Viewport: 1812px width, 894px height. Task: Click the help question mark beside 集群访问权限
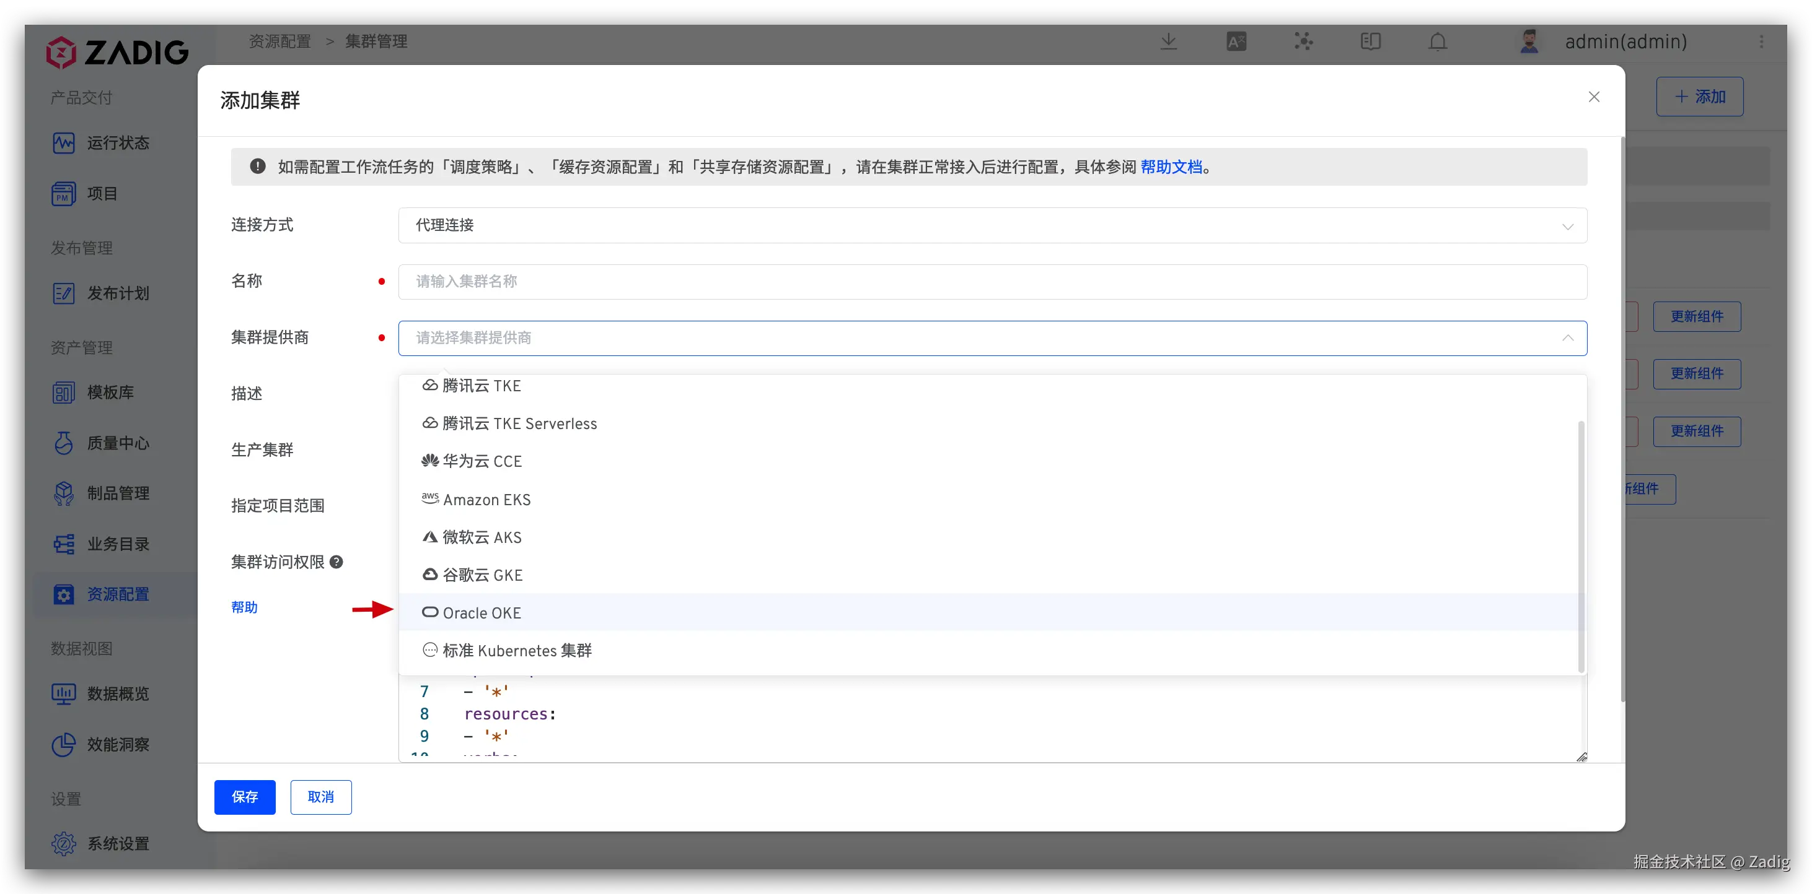[336, 562]
